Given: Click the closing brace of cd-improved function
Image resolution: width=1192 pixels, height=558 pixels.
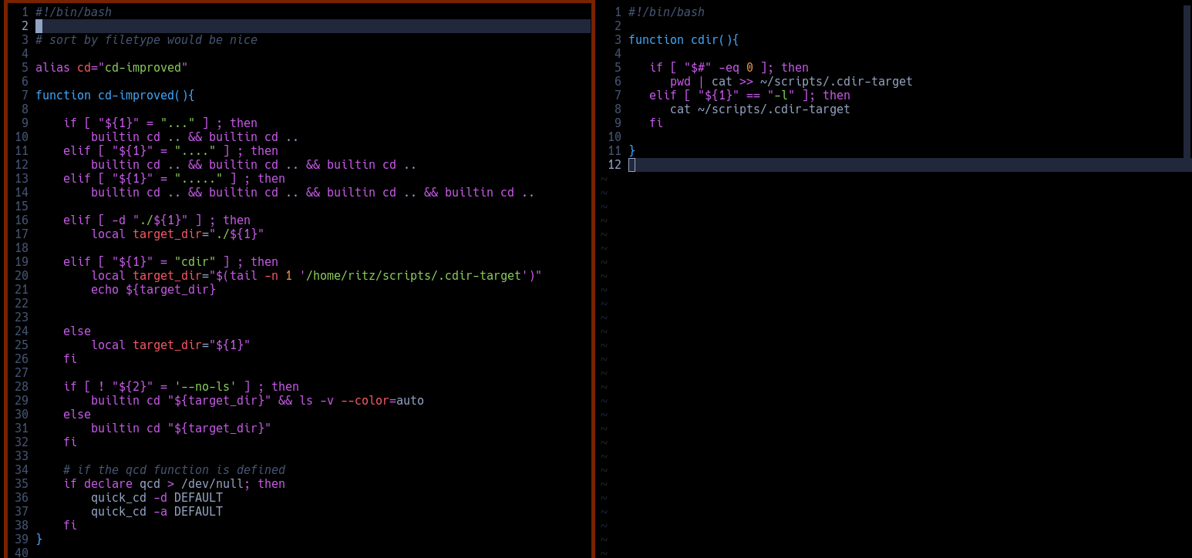Looking at the screenshot, I should [x=39, y=539].
